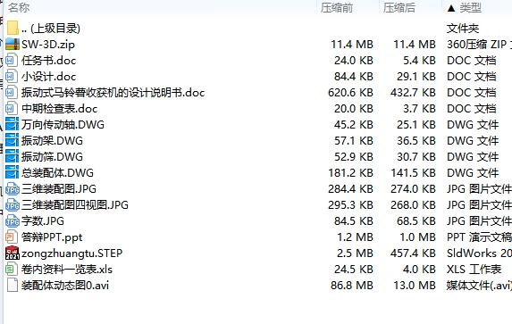
Task: Select the 总装配体.DWG file name
Action: (x=57, y=172)
